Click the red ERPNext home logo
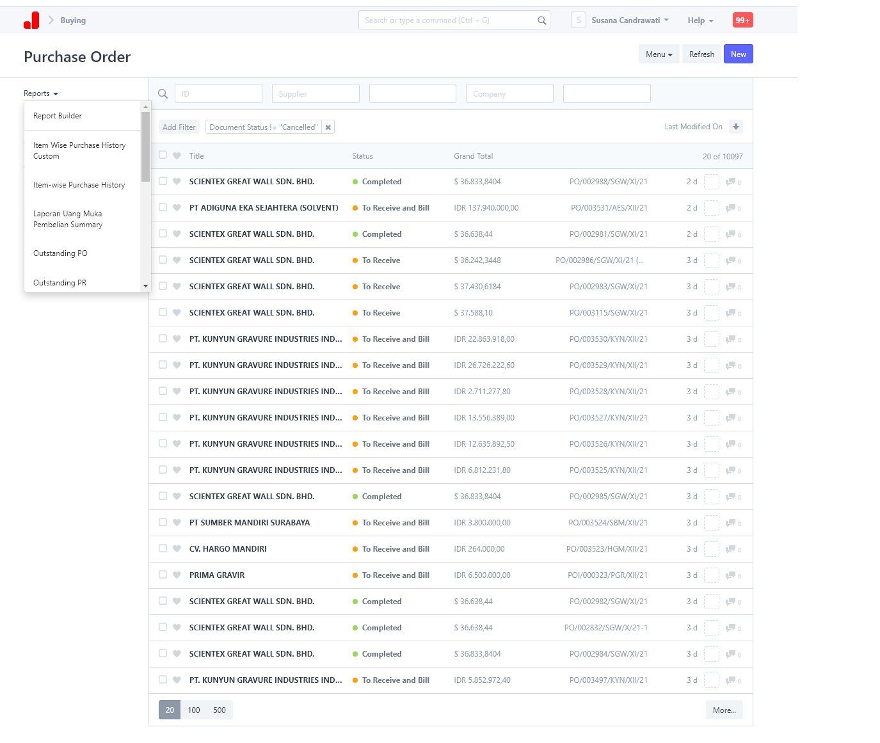Viewport: 880px width, 743px height. point(31,20)
